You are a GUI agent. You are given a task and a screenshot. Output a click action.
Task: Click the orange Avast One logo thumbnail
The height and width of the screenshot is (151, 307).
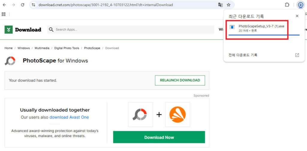177,115
